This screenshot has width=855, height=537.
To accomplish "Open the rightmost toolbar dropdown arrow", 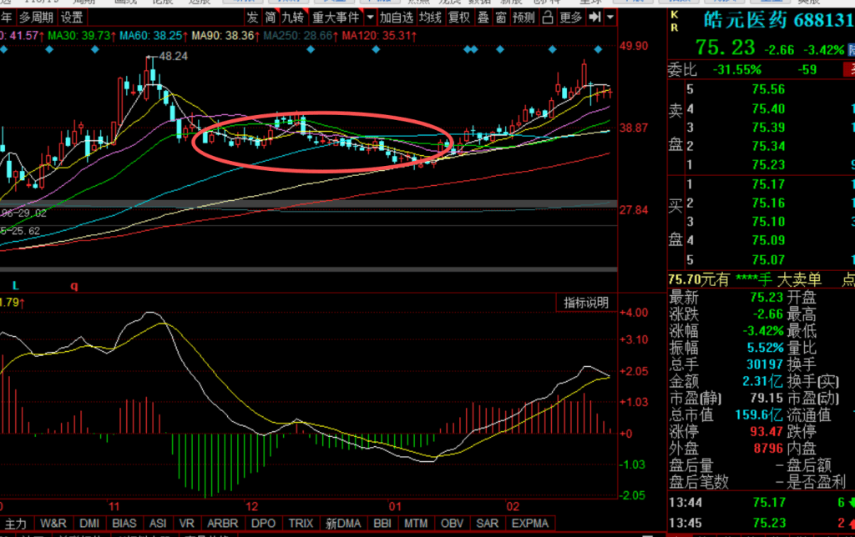I will click(611, 17).
